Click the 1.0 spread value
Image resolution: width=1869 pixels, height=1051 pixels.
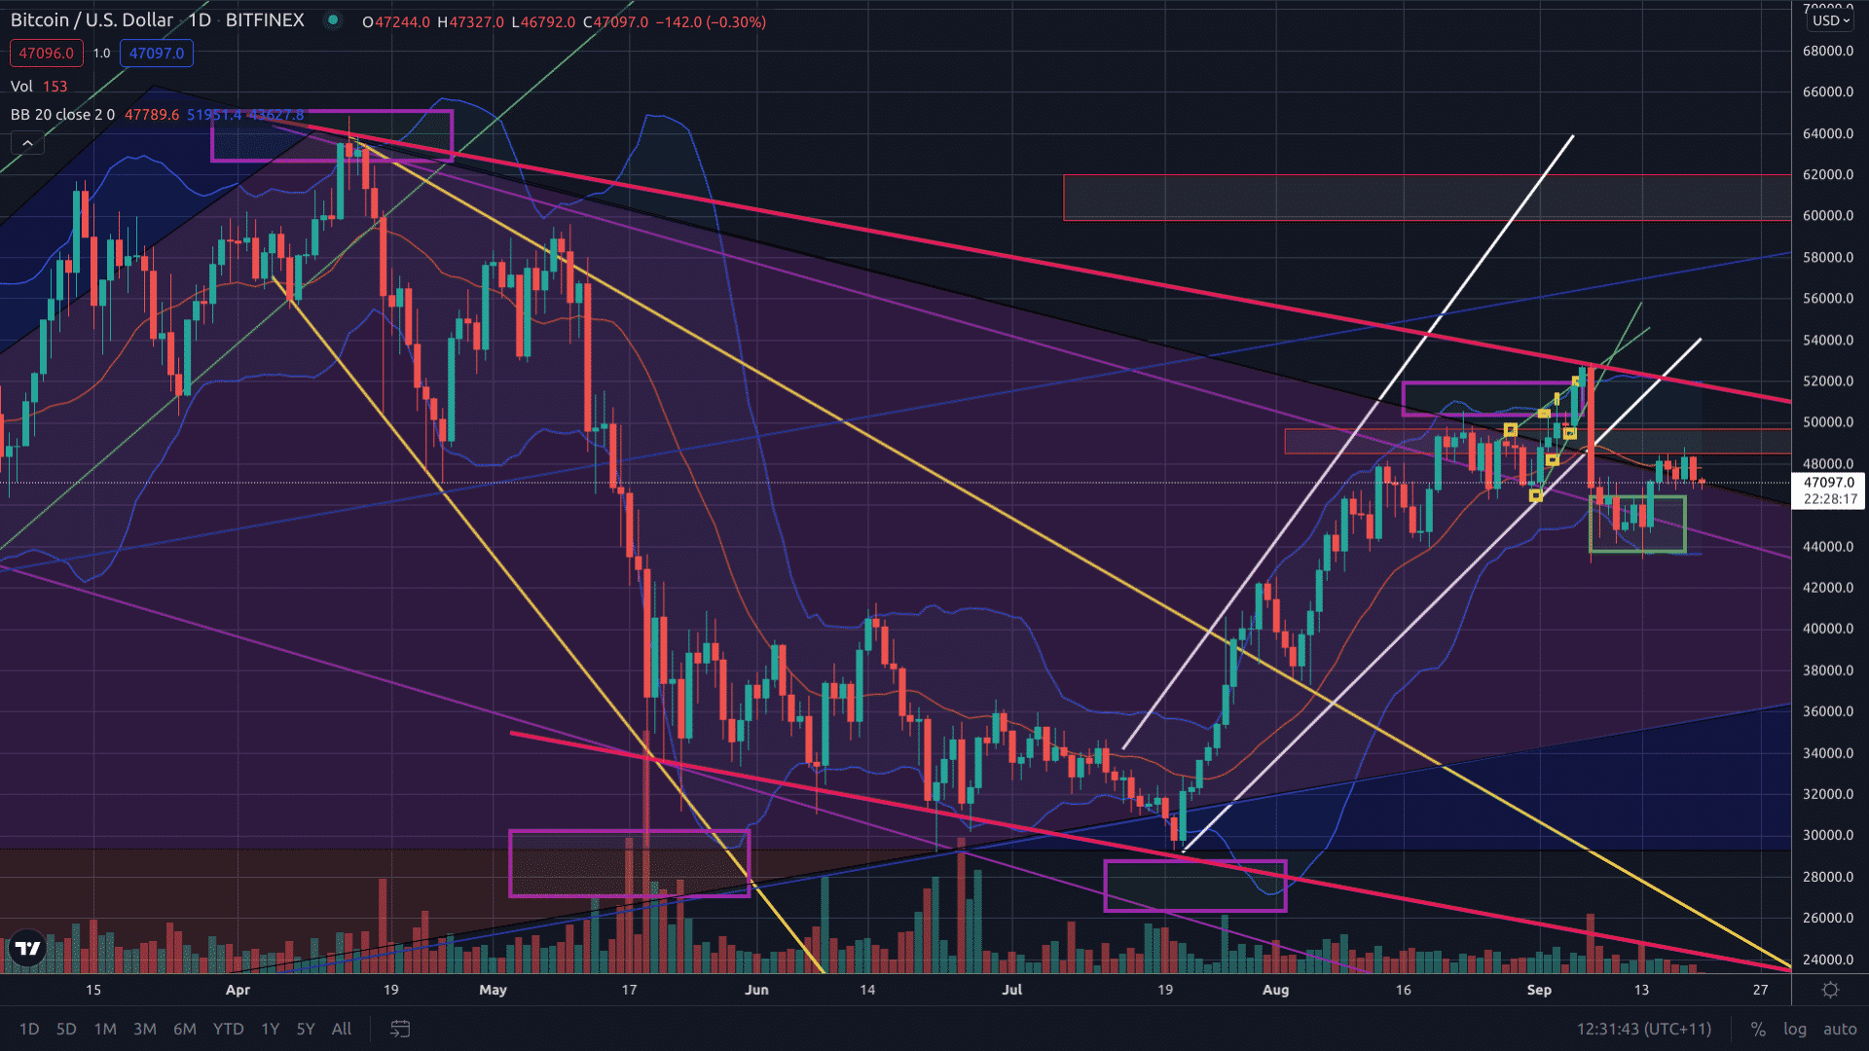(101, 54)
